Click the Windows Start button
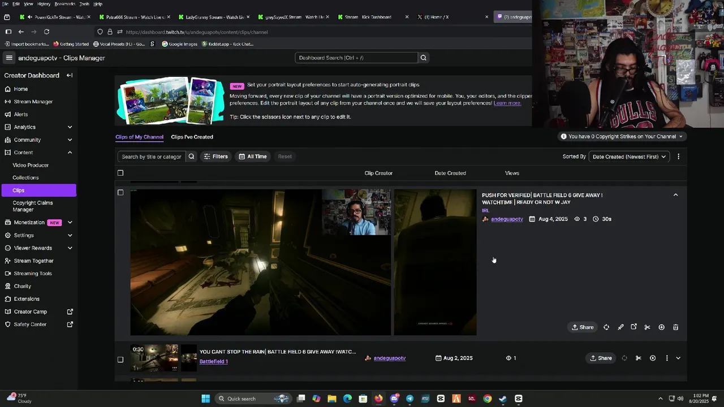This screenshot has width=724, height=407. point(206,399)
